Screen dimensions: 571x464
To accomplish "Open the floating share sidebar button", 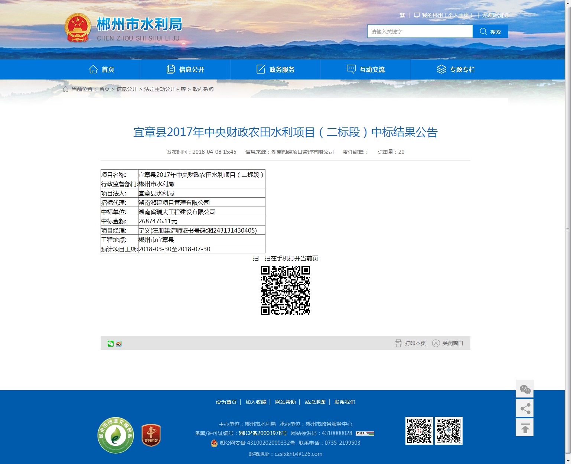I will (525, 408).
